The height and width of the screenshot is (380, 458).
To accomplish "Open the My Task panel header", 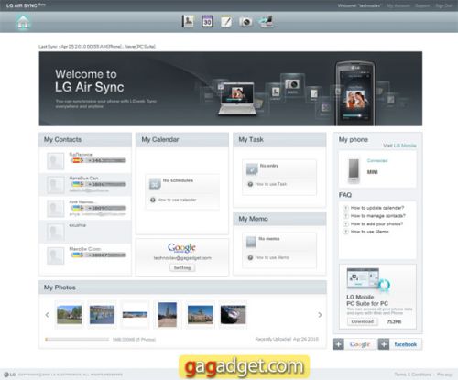I will 279,139.
